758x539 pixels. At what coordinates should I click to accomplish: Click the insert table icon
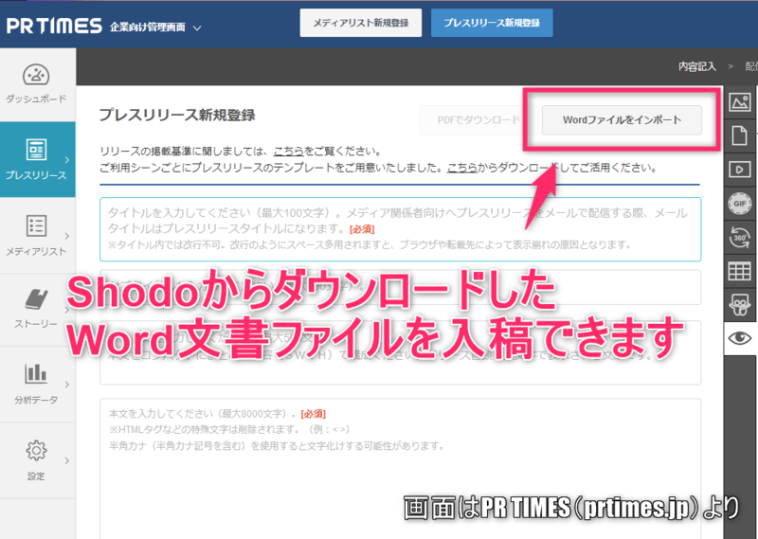tap(740, 271)
